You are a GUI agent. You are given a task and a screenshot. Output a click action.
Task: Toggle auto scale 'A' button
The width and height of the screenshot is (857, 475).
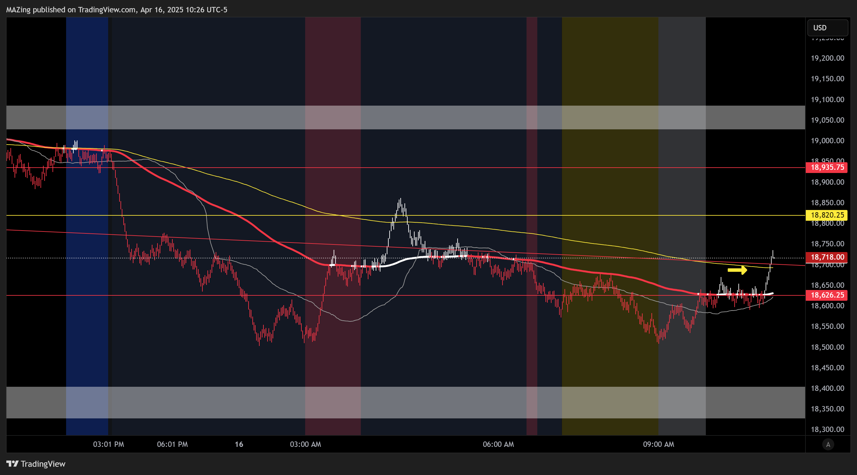pyautogui.click(x=828, y=444)
